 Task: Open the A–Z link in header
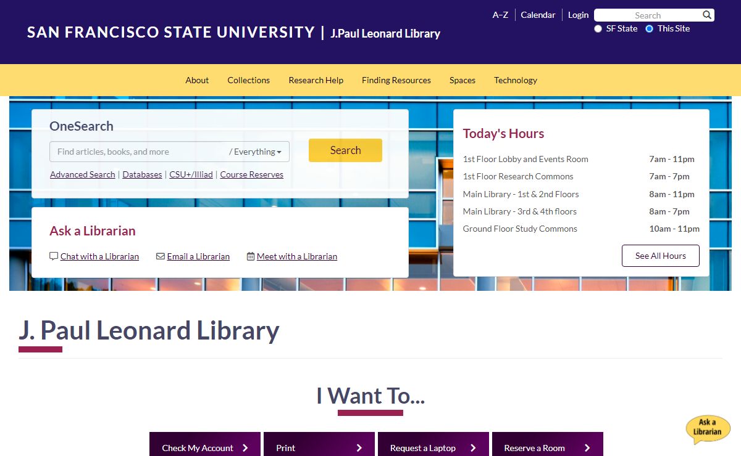click(500, 15)
